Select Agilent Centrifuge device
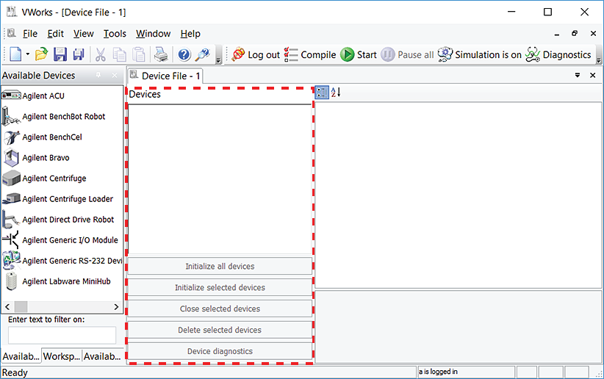 click(x=54, y=178)
